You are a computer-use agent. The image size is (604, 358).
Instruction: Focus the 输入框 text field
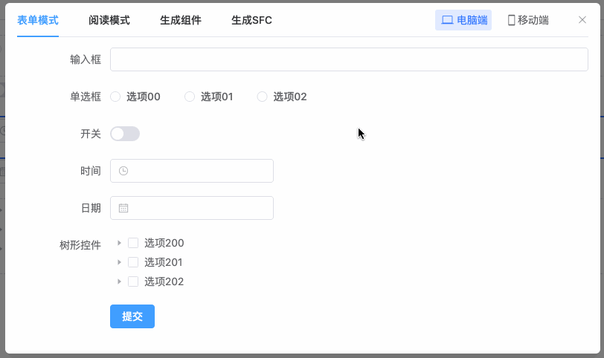pyautogui.click(x=349, y=59)
